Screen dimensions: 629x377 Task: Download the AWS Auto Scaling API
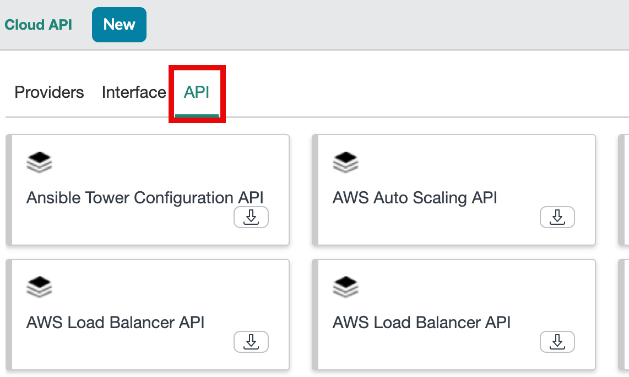557,217
